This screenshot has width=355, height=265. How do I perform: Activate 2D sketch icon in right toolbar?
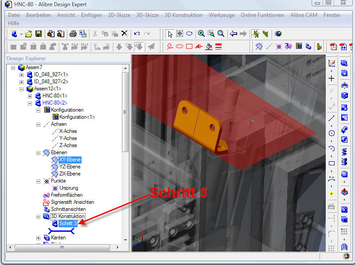pos(332,63)
